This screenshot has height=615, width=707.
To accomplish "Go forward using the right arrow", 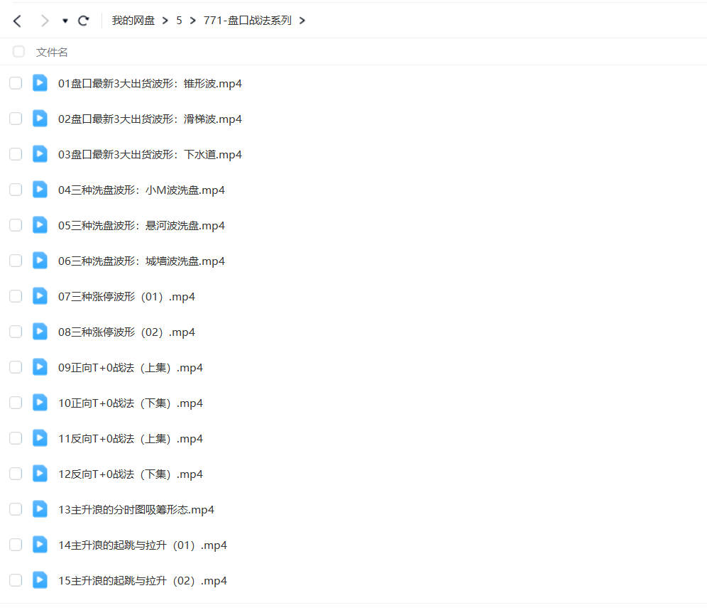I will click(44, 21).
